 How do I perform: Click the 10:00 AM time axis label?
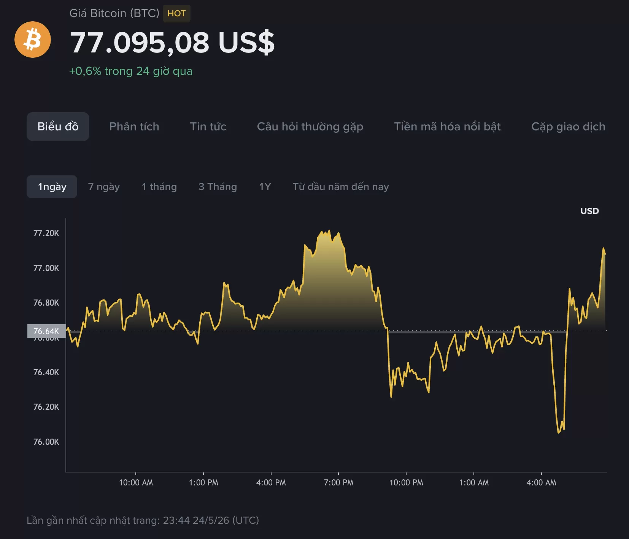pyautogui.click(x=136, y=482)
